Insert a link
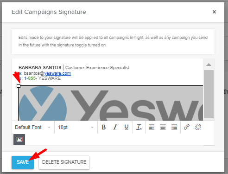This screenshot has width=228, height=174. click(187, 127)
